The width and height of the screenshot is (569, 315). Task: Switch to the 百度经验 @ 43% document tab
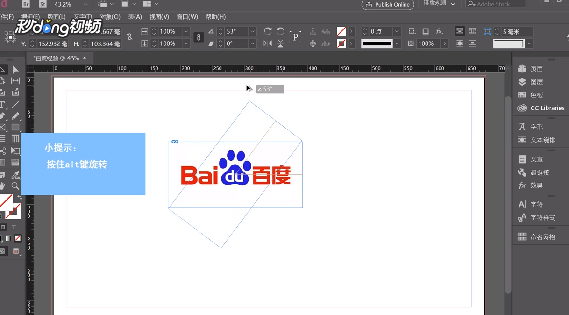56,58
